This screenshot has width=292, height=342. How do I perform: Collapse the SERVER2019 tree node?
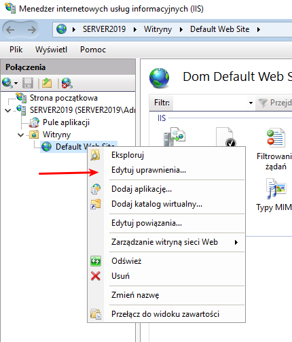coord(8,110)
